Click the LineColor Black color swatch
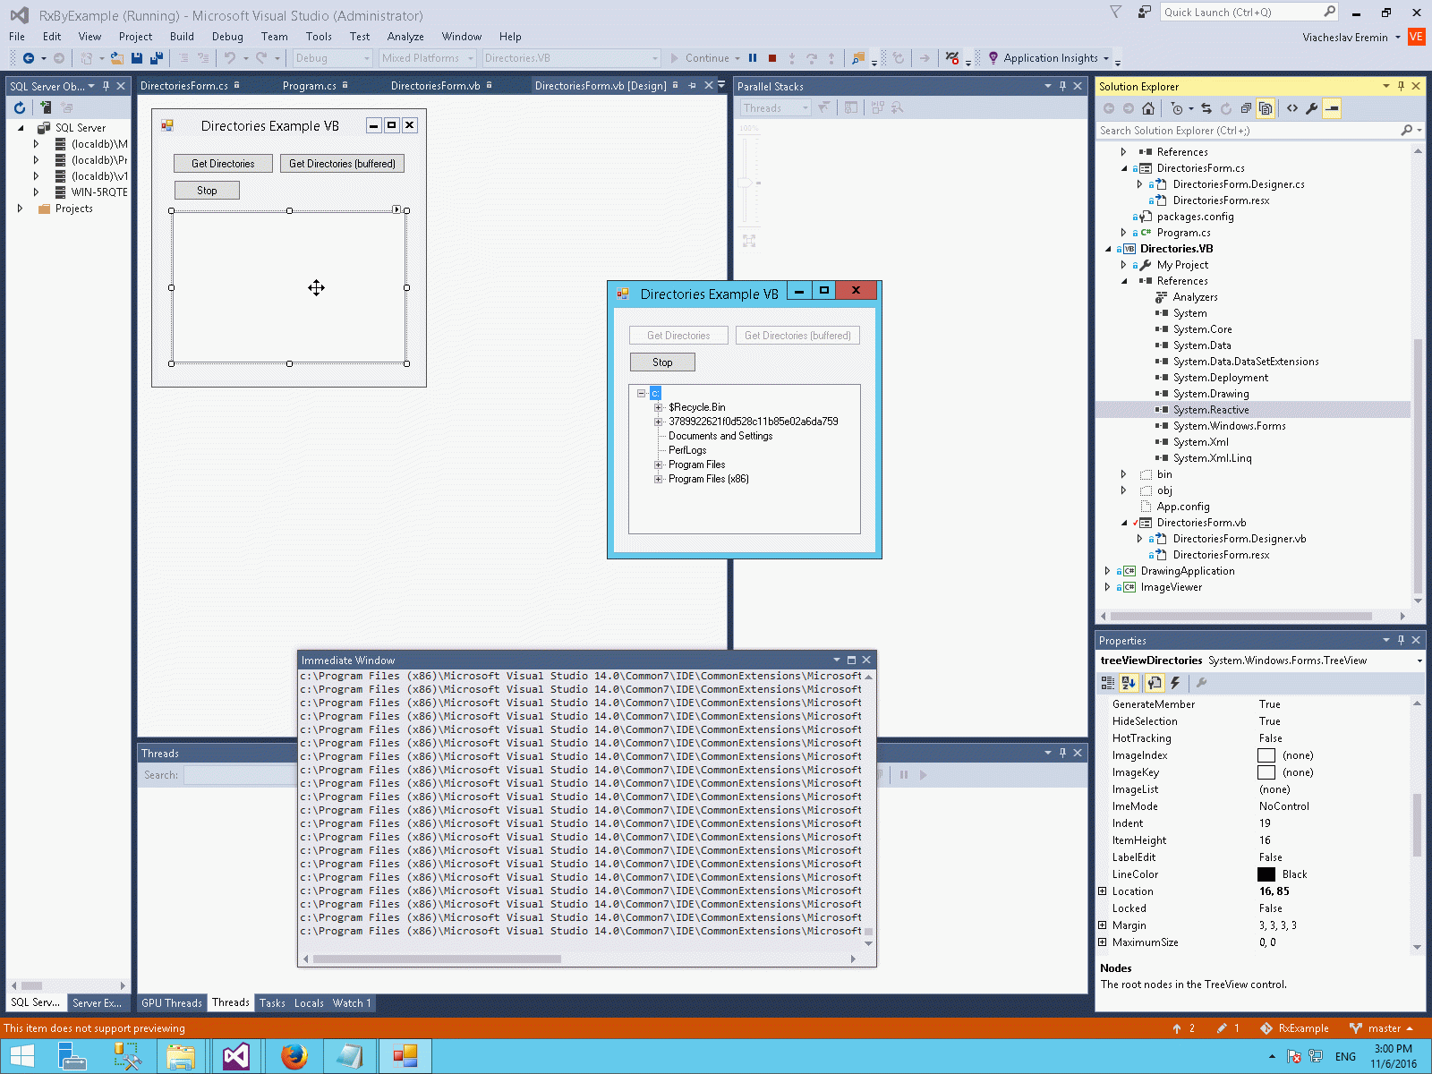This screenshot has width=1432, height=1074. (x=1266, y=874)
